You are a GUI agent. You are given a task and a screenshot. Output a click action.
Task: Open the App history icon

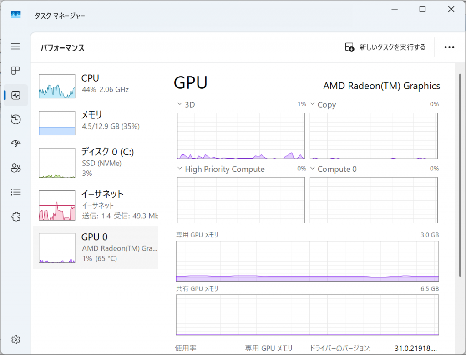tap(15, 119)
